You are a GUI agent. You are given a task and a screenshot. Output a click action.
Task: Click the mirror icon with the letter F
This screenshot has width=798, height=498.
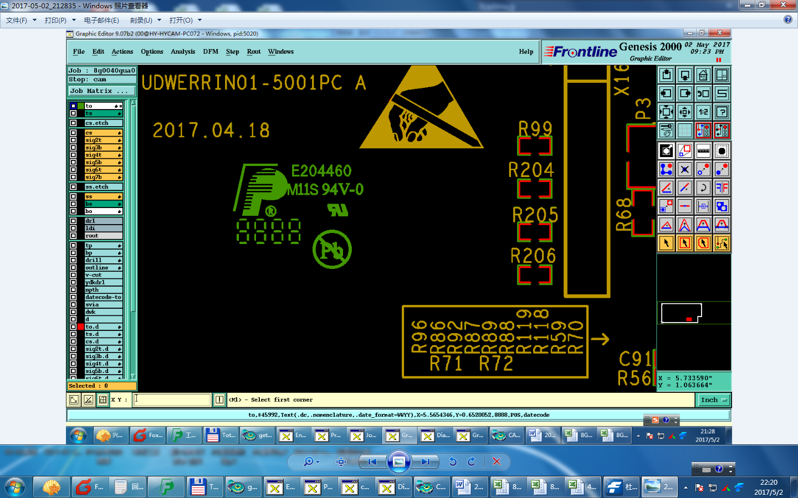tap(722, 188)
